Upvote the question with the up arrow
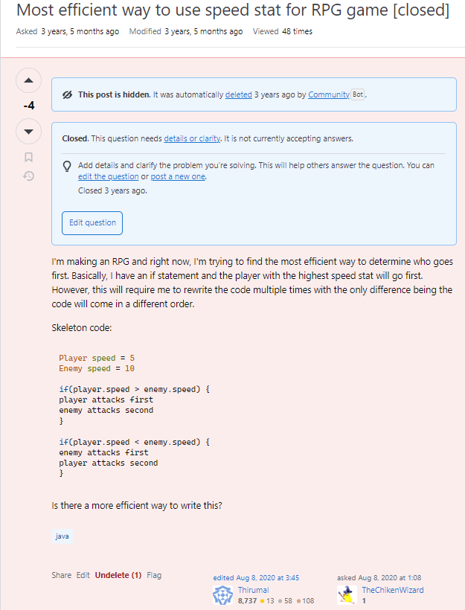 [28, 80]
